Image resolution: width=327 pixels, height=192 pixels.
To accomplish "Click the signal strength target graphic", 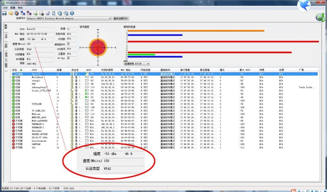I will pyautogui.click(x=98, y=48).
